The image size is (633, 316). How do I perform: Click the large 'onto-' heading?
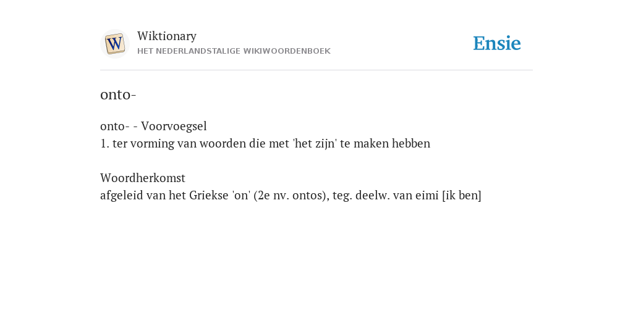coord(118,94)
